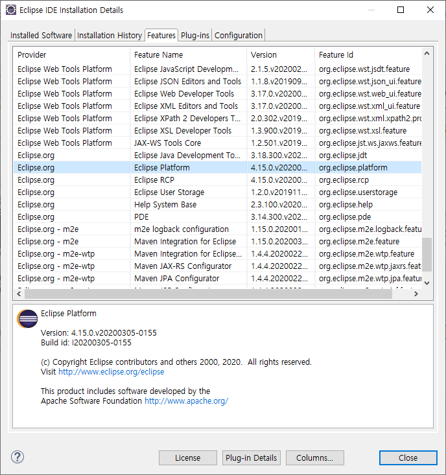Select the m2e logback configuration row
This screenshot has width=446, height=475.
[217, 229]
